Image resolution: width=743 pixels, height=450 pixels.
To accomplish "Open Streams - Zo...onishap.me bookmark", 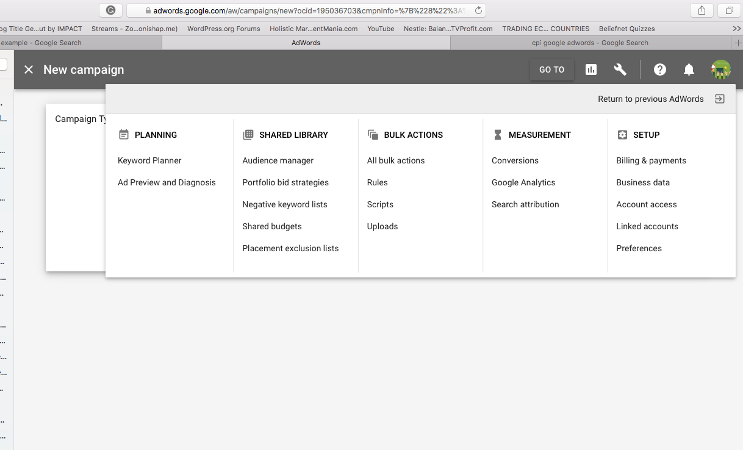I will point(134,29).
